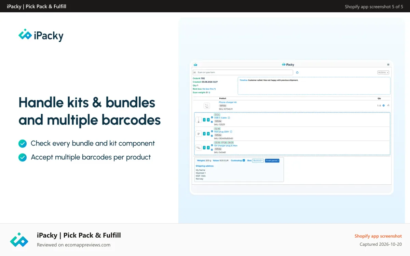This screenshot has width=410, height=256.
Task: Open the USB-C Cable product thumbnail
Action: [199, 120]
